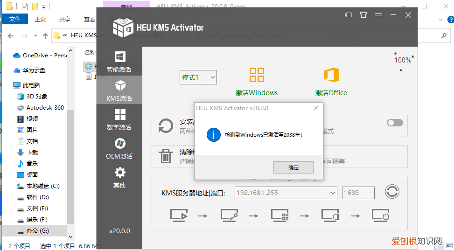This screenshot has width=454, height=250.
Task: Select 娱乐 (F:) drive
Action: 32,220
